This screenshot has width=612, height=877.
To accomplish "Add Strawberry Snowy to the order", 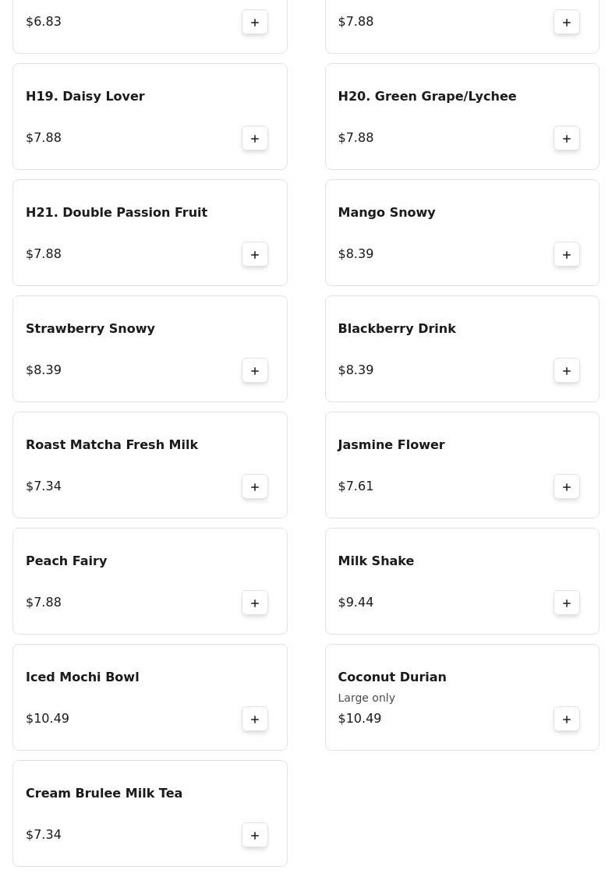I will [x=255, y=371].
